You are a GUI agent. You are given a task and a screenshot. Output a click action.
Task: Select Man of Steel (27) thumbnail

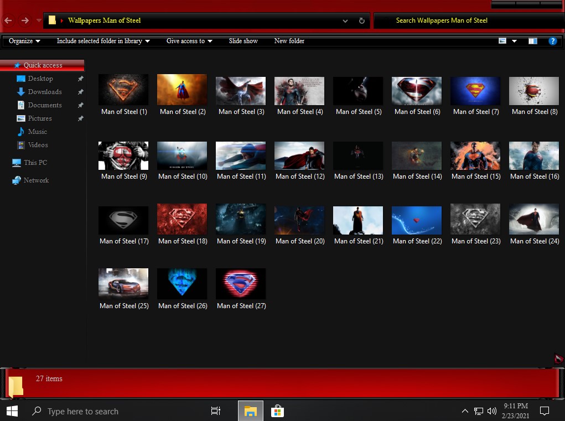pyautogui.click(x=241, y=284)
